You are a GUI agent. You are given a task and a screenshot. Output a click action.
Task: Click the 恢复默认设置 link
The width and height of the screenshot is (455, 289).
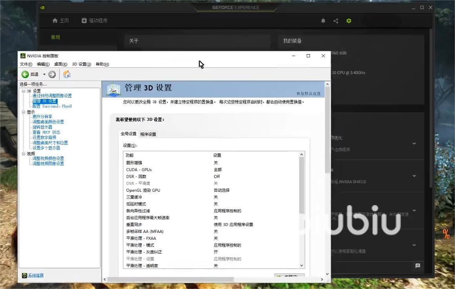[308, 94]
